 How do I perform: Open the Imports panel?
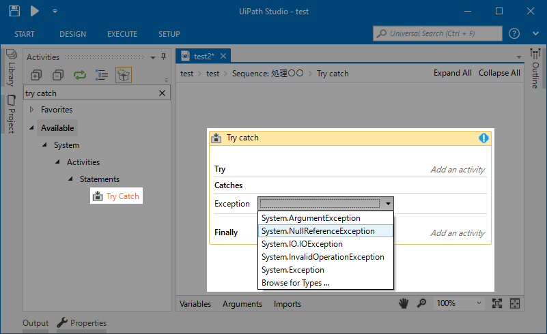287,304
